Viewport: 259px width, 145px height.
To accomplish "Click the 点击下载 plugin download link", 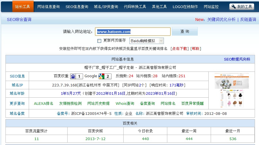I will (x=179, y=49).
